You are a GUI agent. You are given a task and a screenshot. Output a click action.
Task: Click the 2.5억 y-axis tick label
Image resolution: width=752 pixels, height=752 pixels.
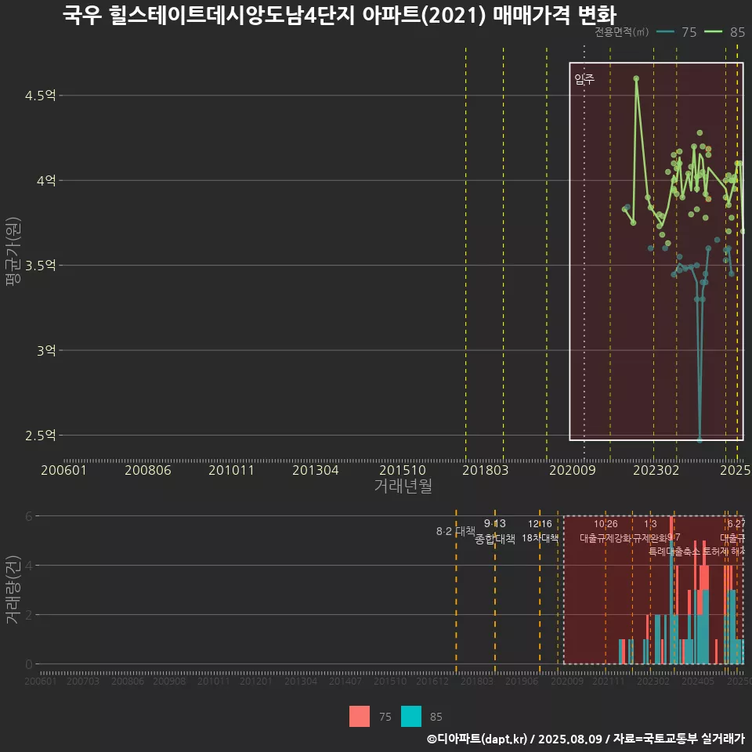pyautogui.click(x=40, y=436)
